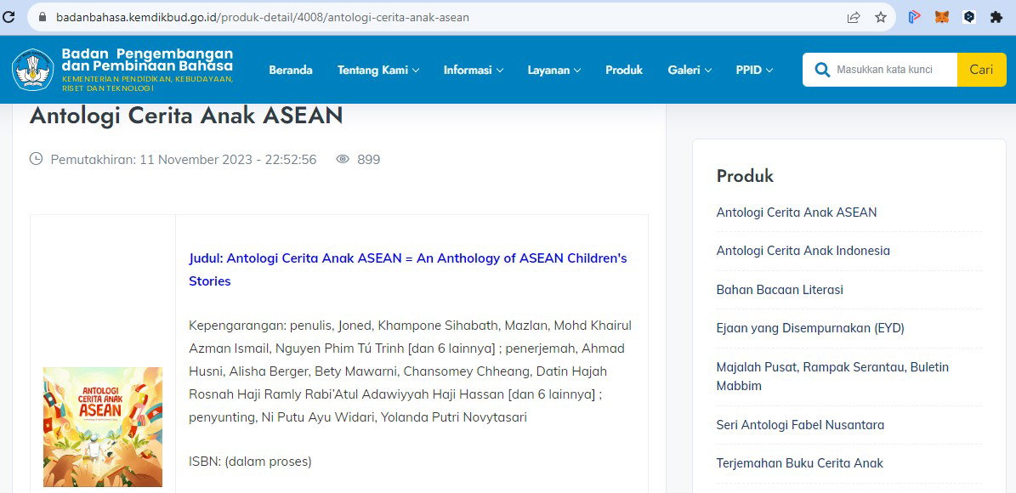Open Antologi Cerita Anak Indonesia link
Viewport: 1016px width, 493px height.
tap(803, 251)
